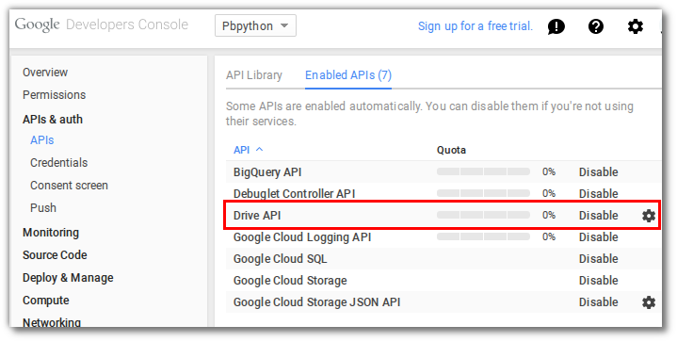
Task: Open the BigQuery API entry
Action: point(267,171)
